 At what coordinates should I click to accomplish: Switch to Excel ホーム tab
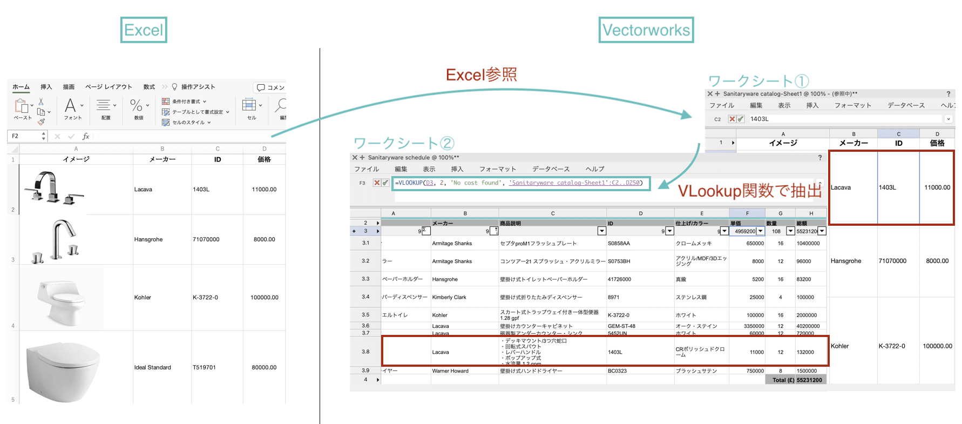21,87
